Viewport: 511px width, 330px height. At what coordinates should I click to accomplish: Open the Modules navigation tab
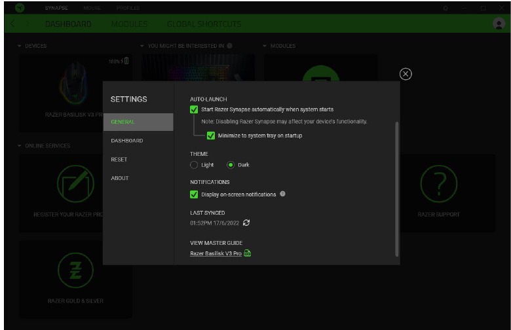click(129, 24)
